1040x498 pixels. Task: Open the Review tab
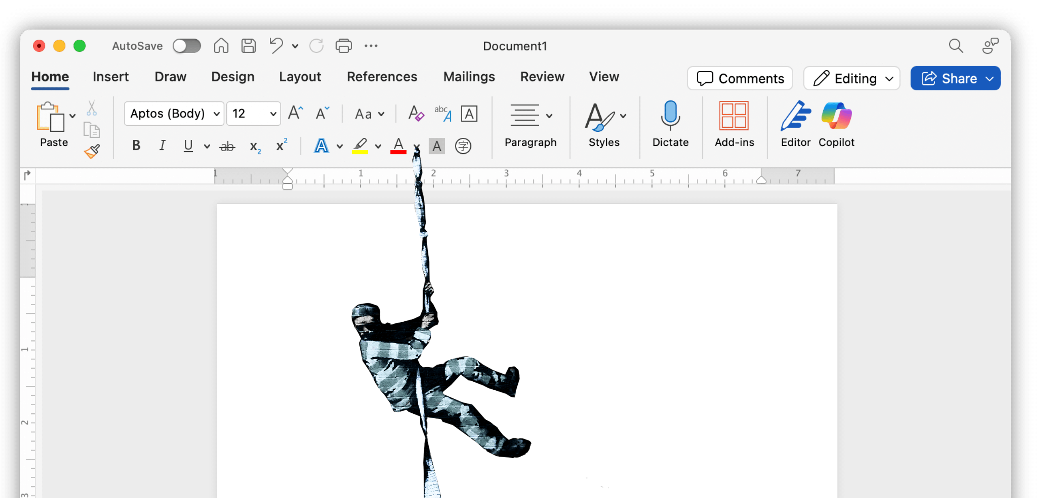click(x=542, y=77)
